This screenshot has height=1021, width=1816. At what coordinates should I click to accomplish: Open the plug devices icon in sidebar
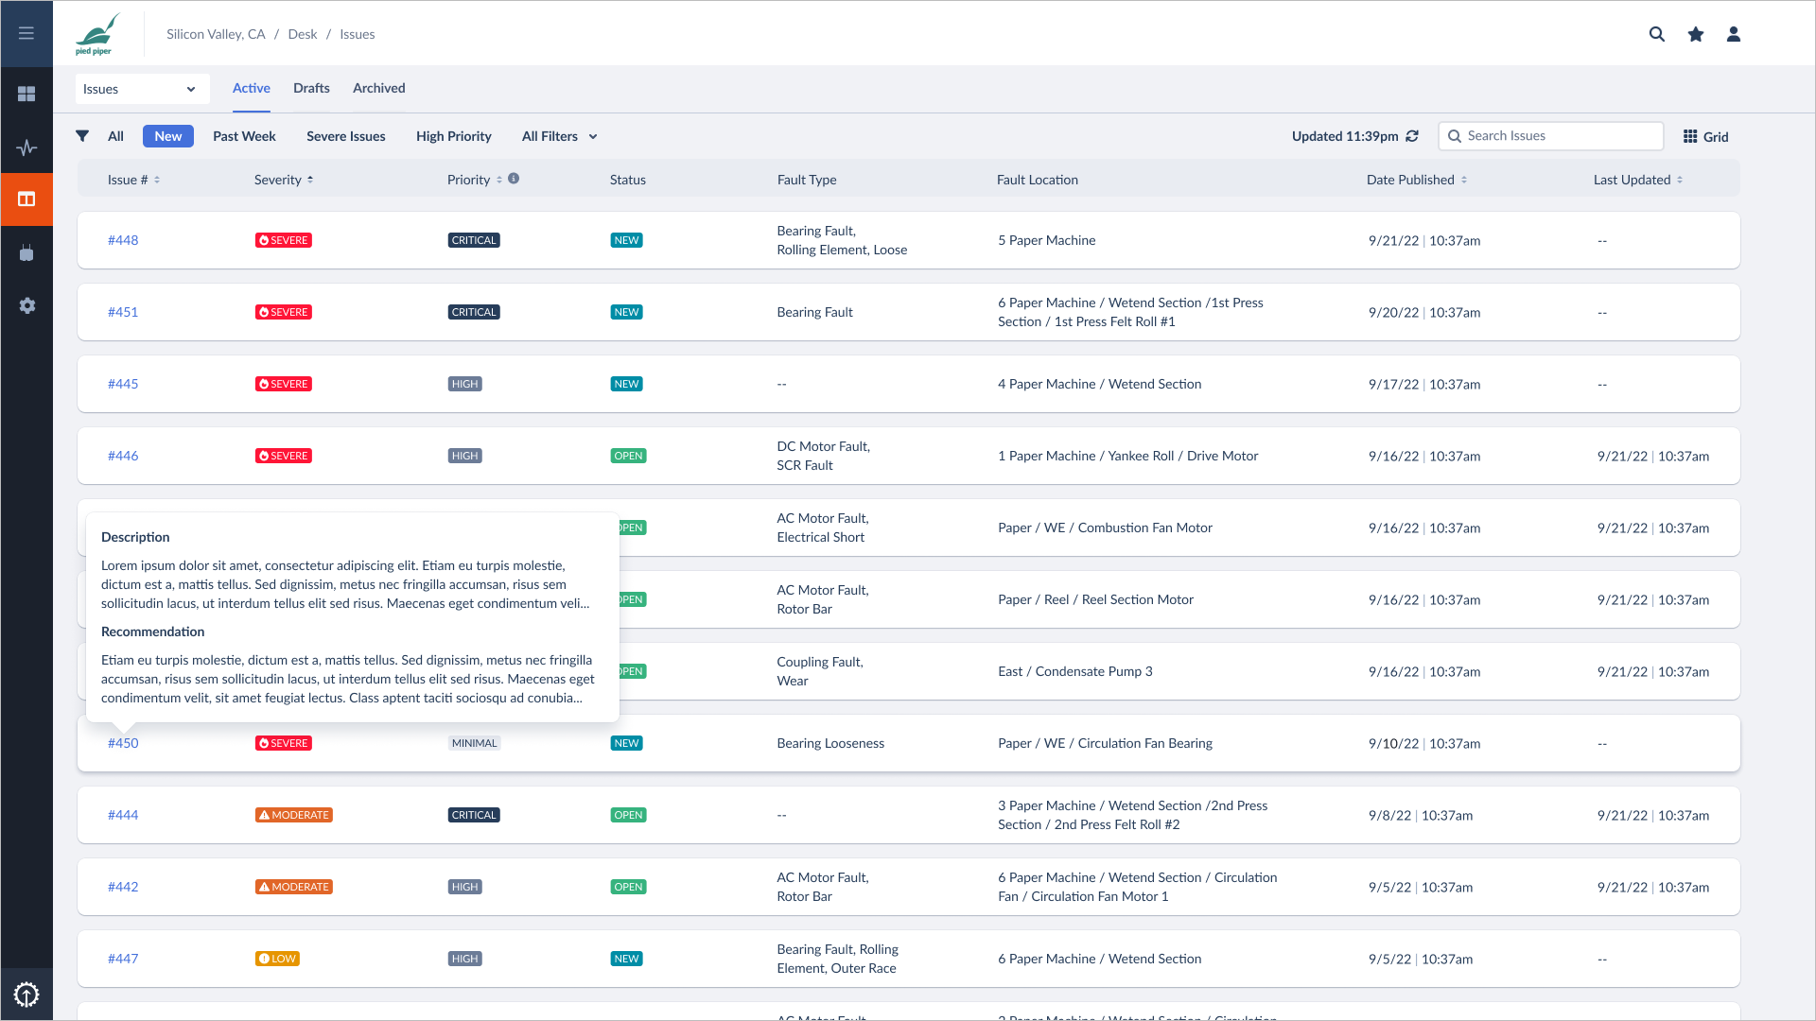pos(26,252)
